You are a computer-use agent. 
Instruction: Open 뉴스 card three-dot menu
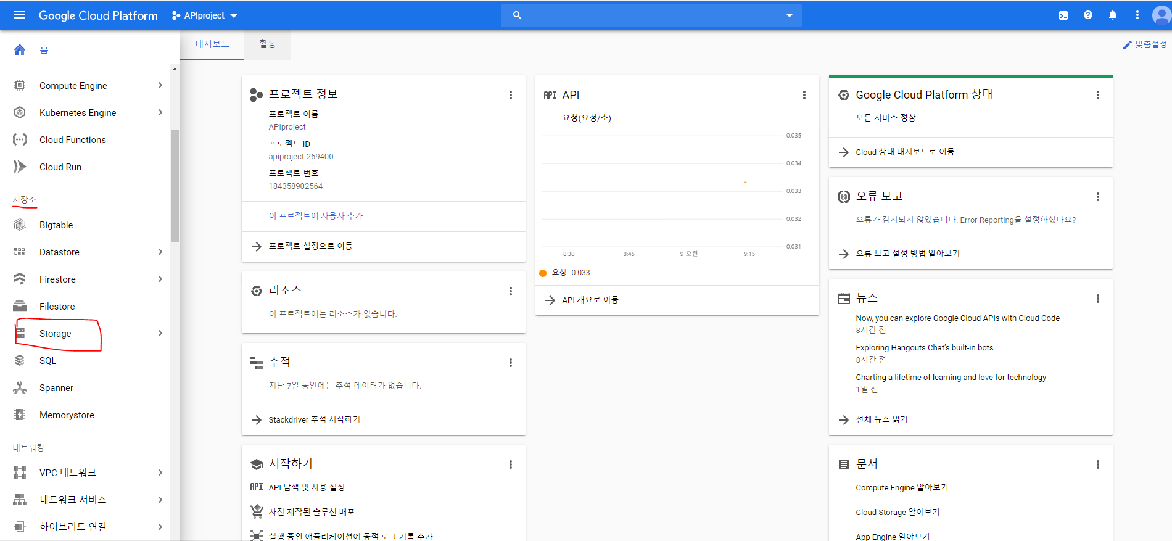coord(1098,299)
